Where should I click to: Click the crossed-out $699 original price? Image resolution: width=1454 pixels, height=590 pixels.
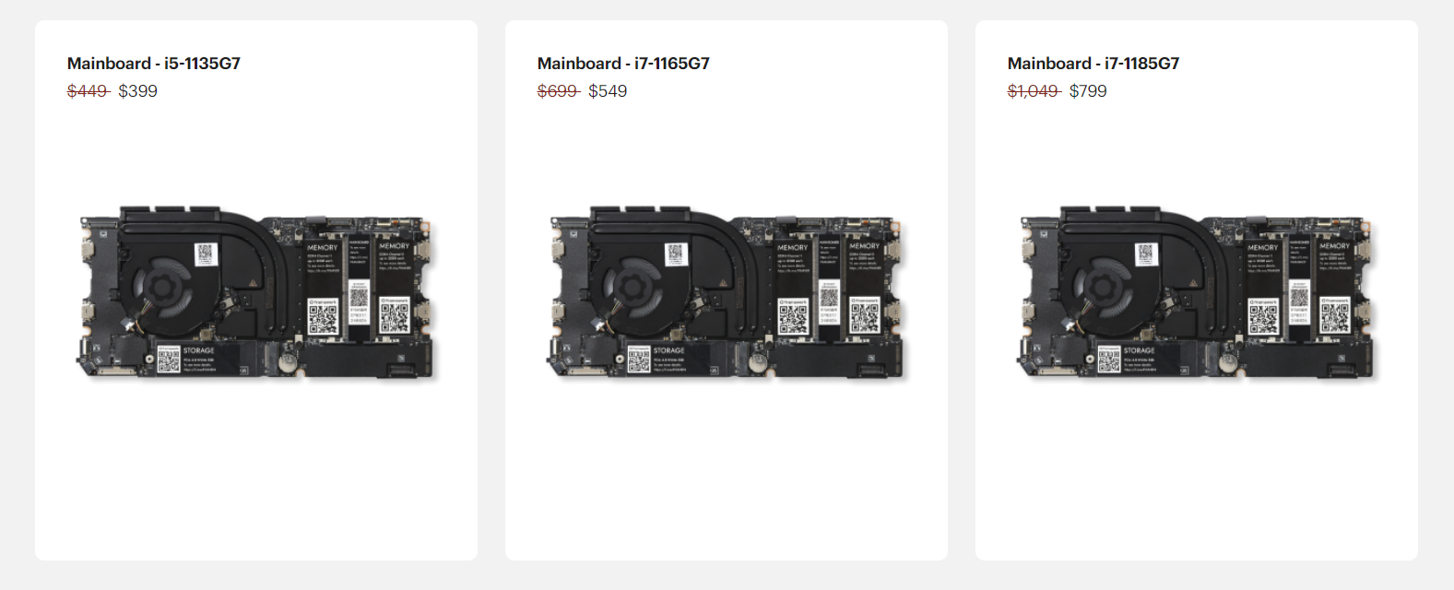[x=558, y=91]
